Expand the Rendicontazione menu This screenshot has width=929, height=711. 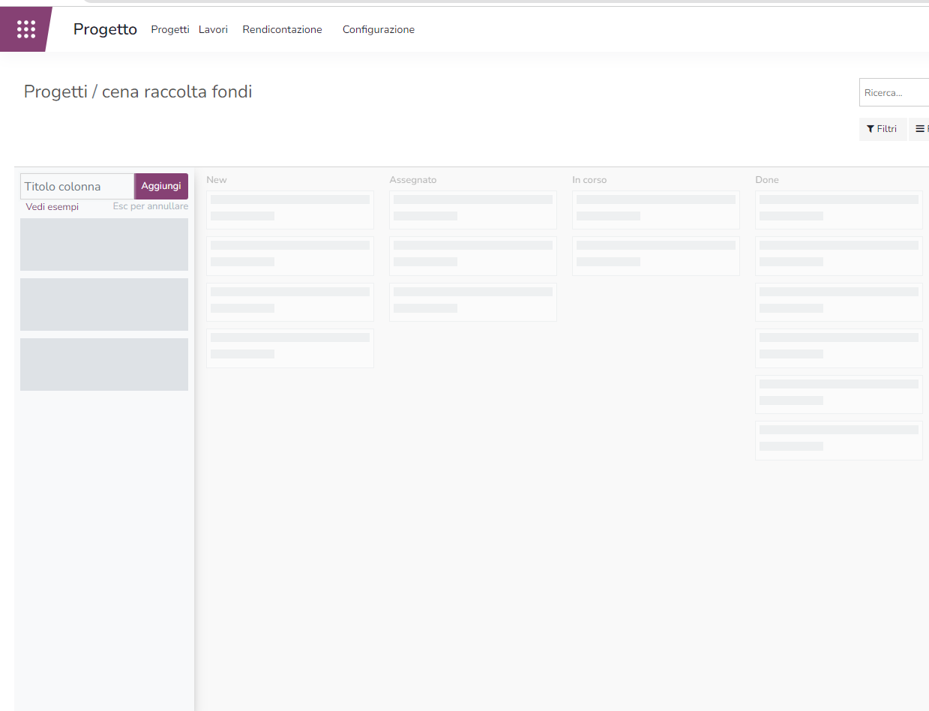[282, 30]
